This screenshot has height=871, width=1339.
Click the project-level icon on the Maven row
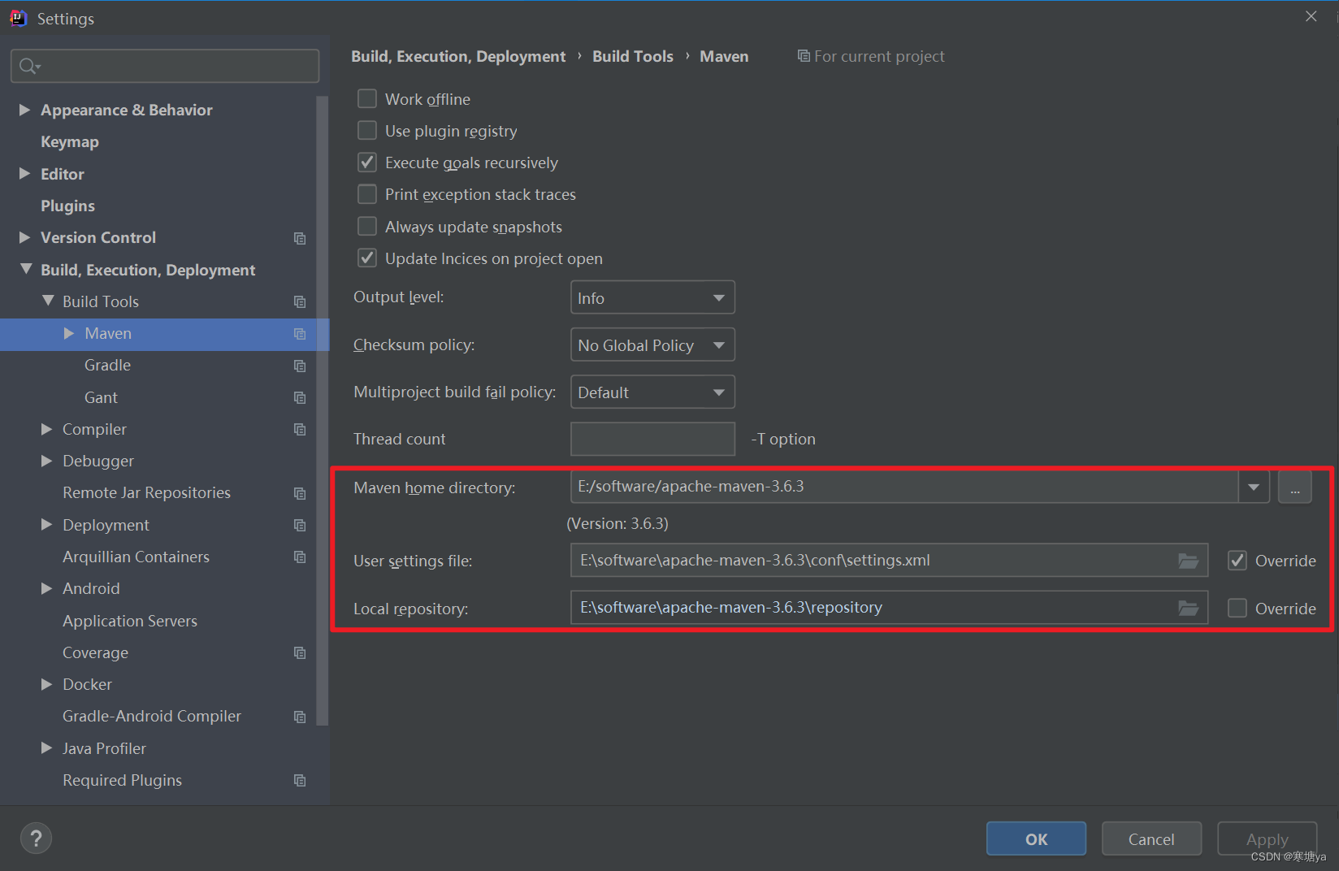300,334
